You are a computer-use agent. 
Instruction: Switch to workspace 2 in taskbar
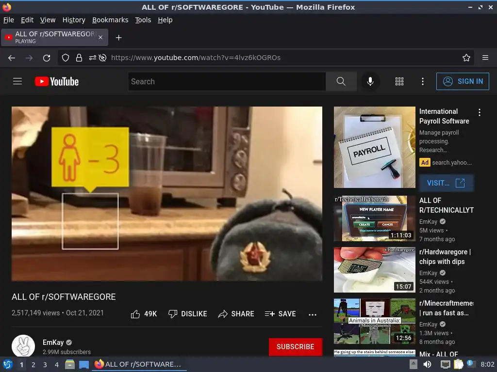pyautogui.click(x=33, y=365)
